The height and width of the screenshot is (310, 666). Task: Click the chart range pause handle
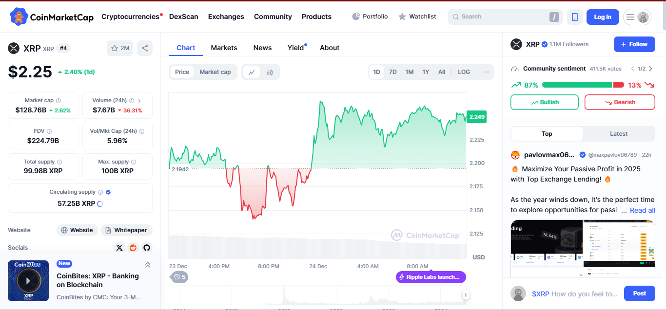(x=466, y=295)
